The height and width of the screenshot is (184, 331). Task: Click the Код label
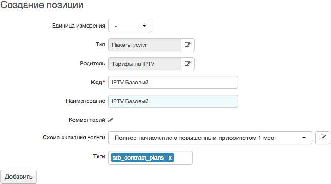[98, 82]
